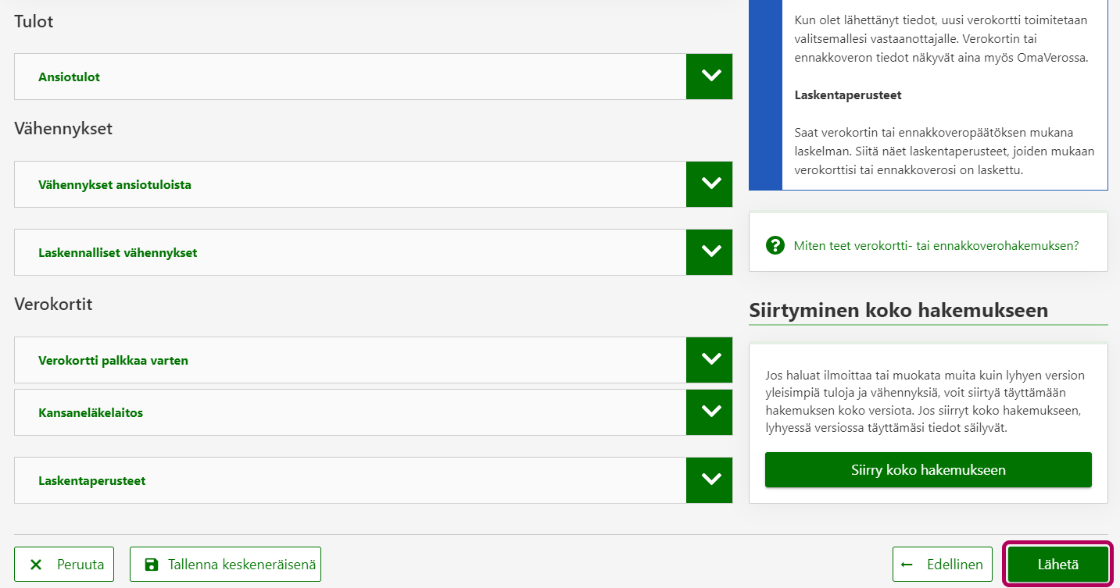Click the Ansiotulot section title
The width and height of the screenshot is (1120, 588).
point(69,77)
